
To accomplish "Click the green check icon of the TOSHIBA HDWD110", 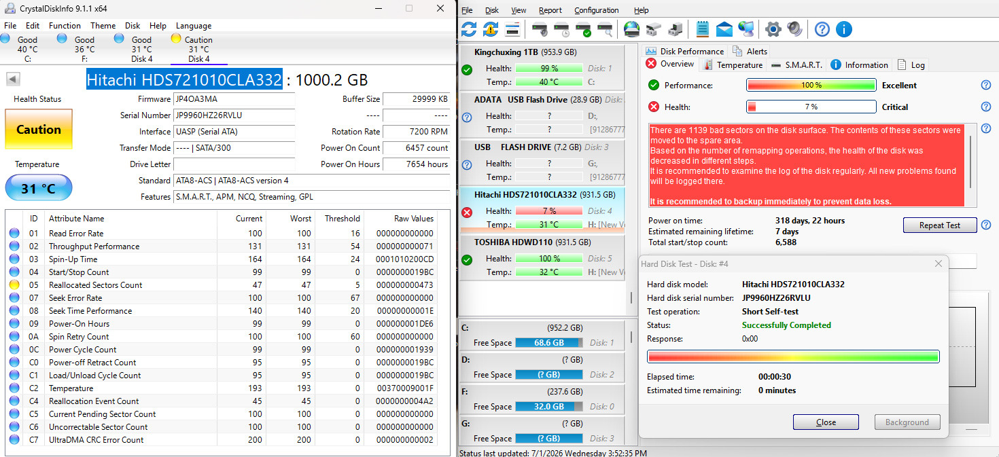I will (x=467, y=260).
